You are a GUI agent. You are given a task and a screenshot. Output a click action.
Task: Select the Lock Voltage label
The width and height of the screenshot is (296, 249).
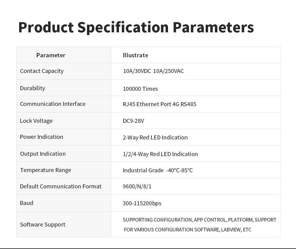coord(36,121)
